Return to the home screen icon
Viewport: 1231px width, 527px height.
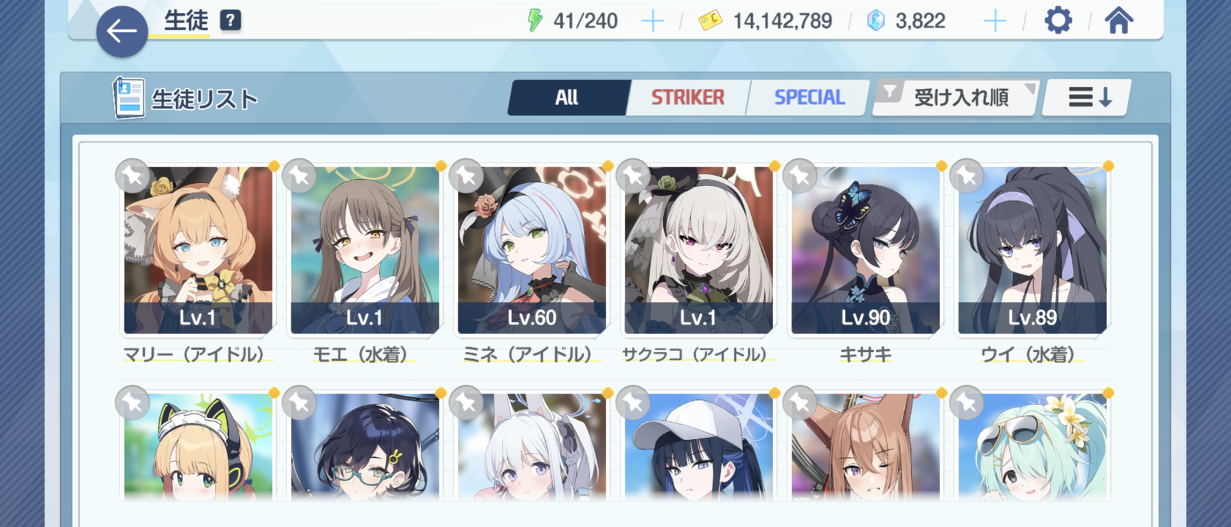pos(1118,21)
